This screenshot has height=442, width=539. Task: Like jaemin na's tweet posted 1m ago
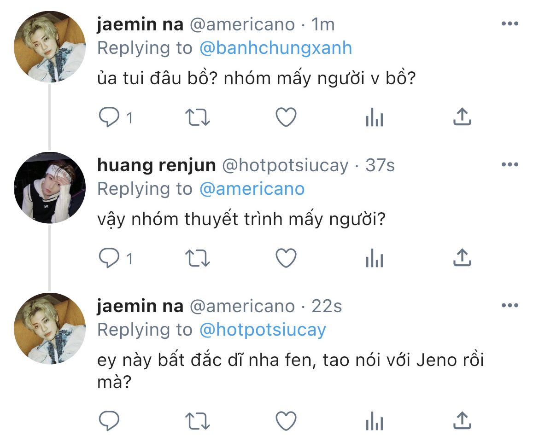coord(286,117)
